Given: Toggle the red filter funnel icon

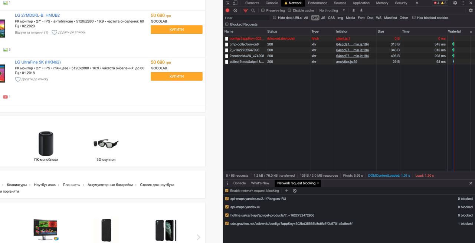Looking at the screenshot, I should (245, 10).
